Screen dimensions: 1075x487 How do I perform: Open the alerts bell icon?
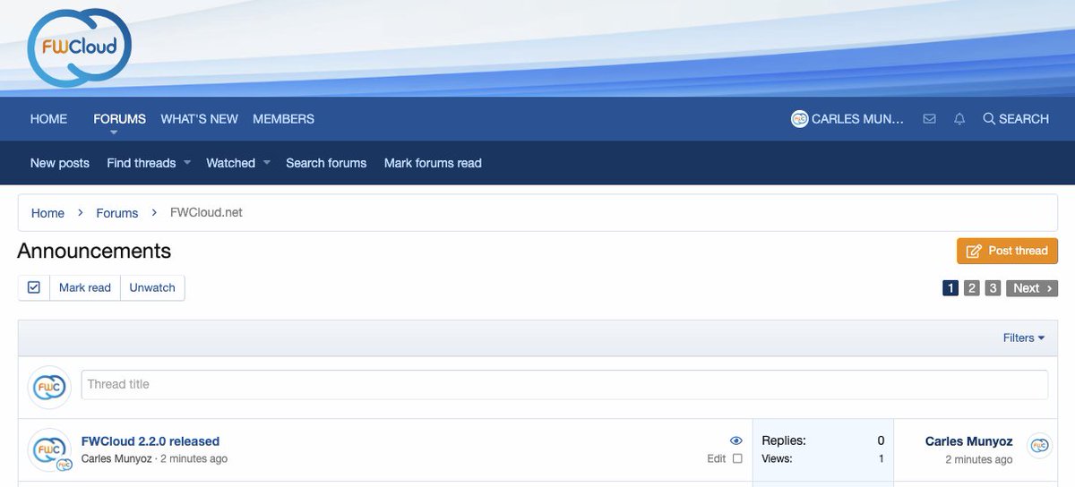point(959,119)
